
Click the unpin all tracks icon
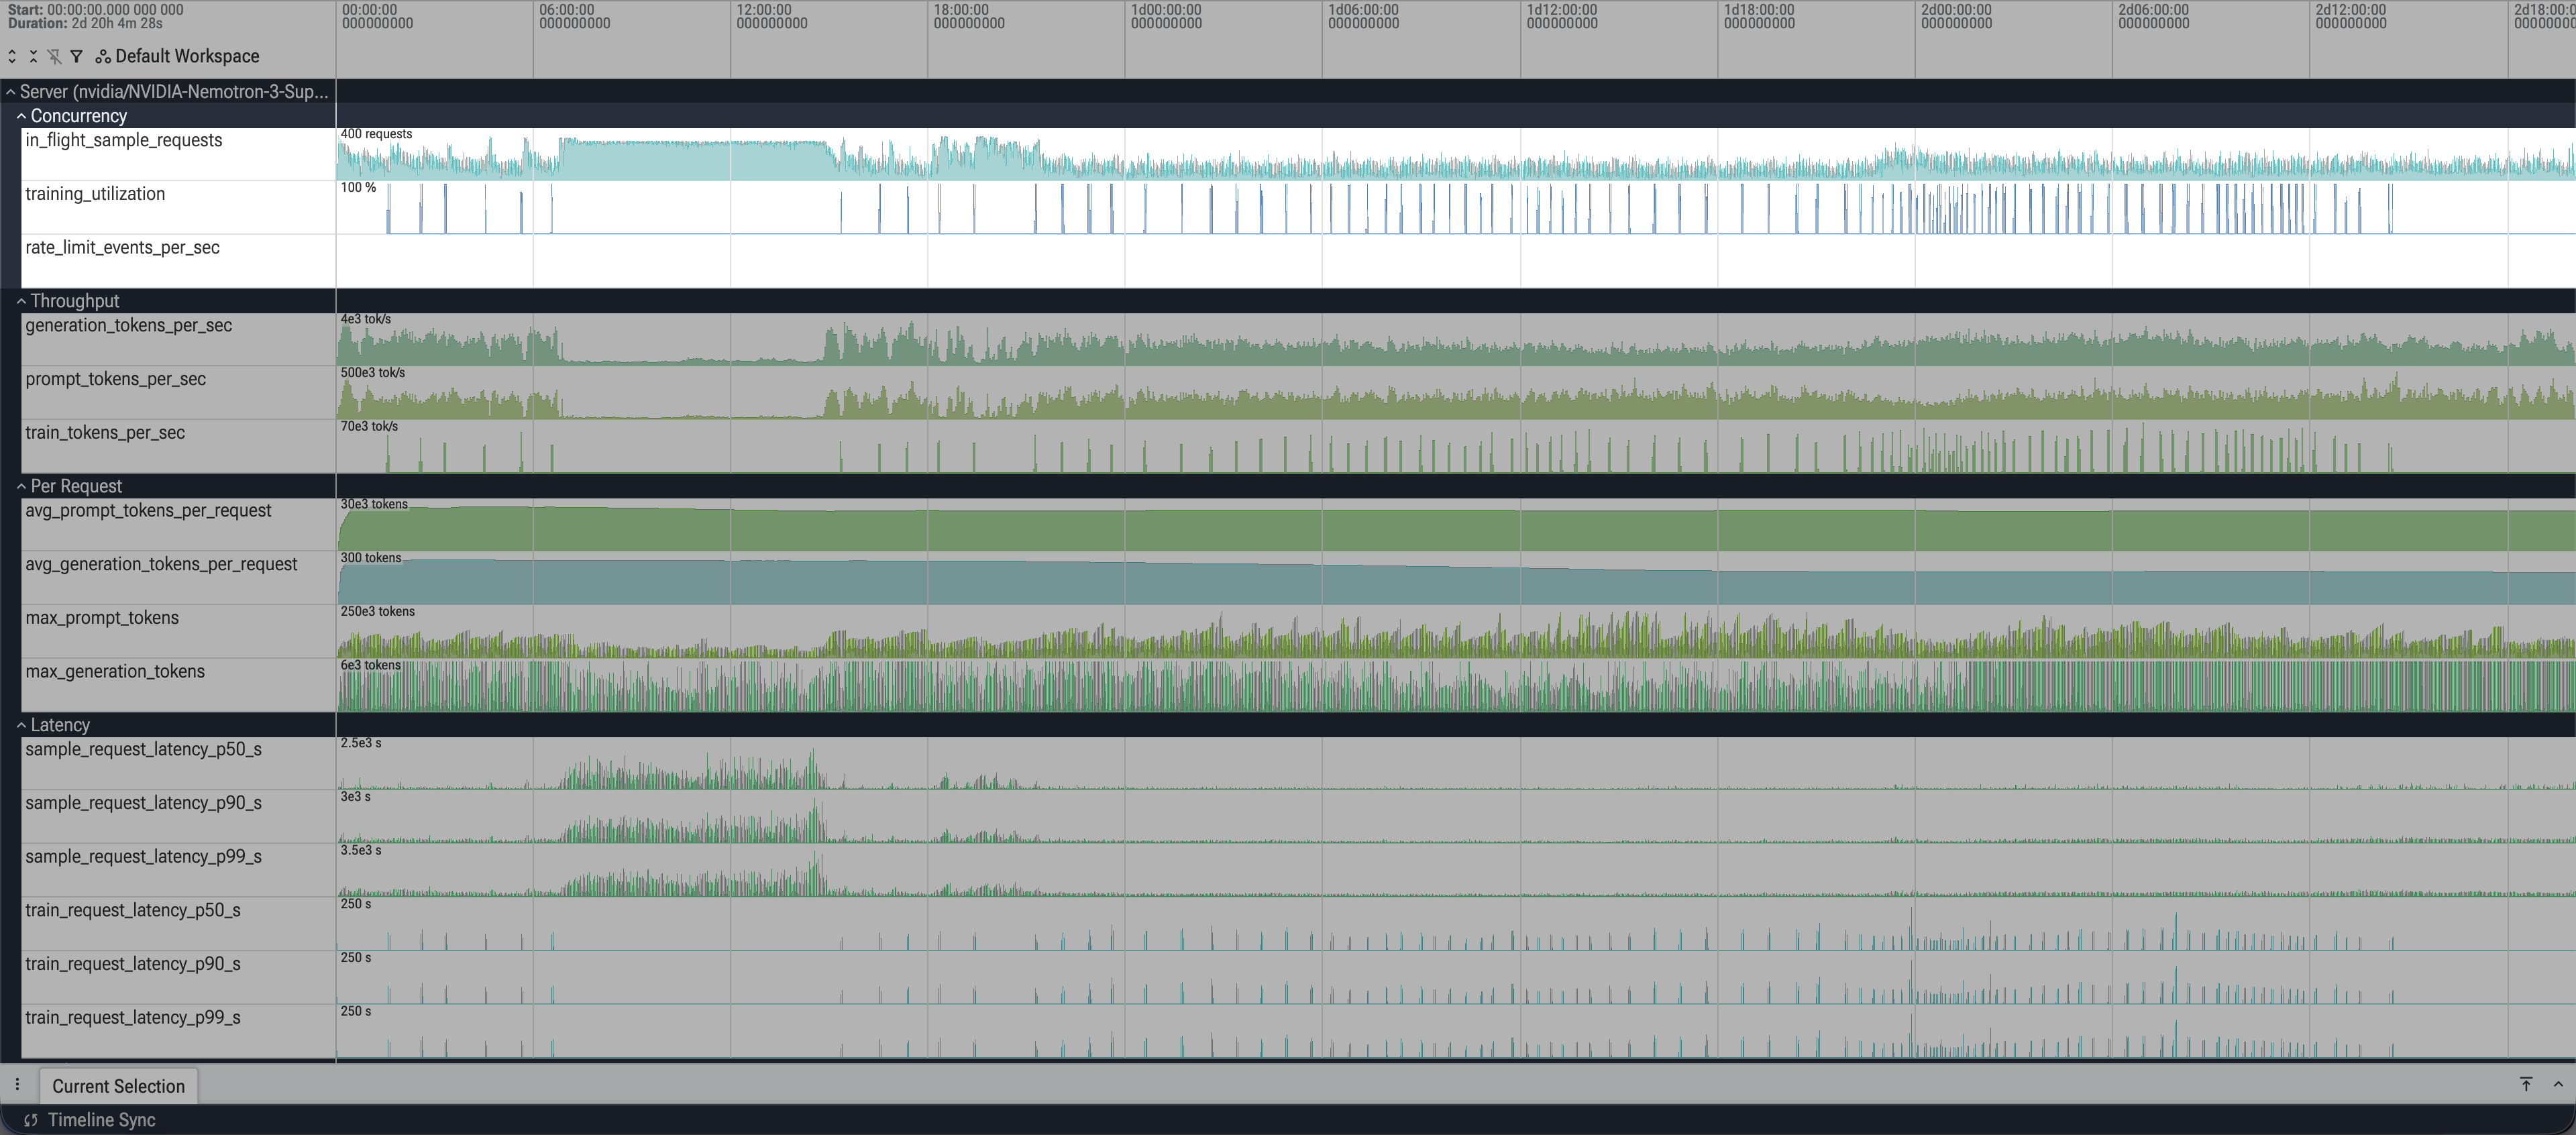(x=54, y=56)
